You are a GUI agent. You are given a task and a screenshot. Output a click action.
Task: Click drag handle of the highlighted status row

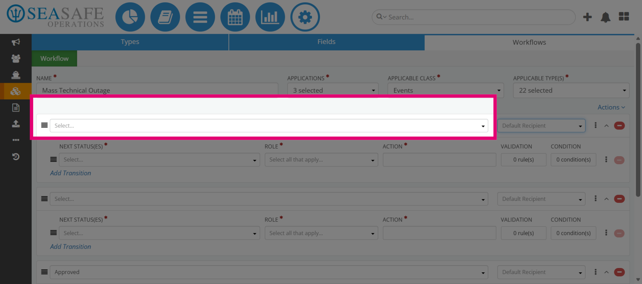coord(44,125)
